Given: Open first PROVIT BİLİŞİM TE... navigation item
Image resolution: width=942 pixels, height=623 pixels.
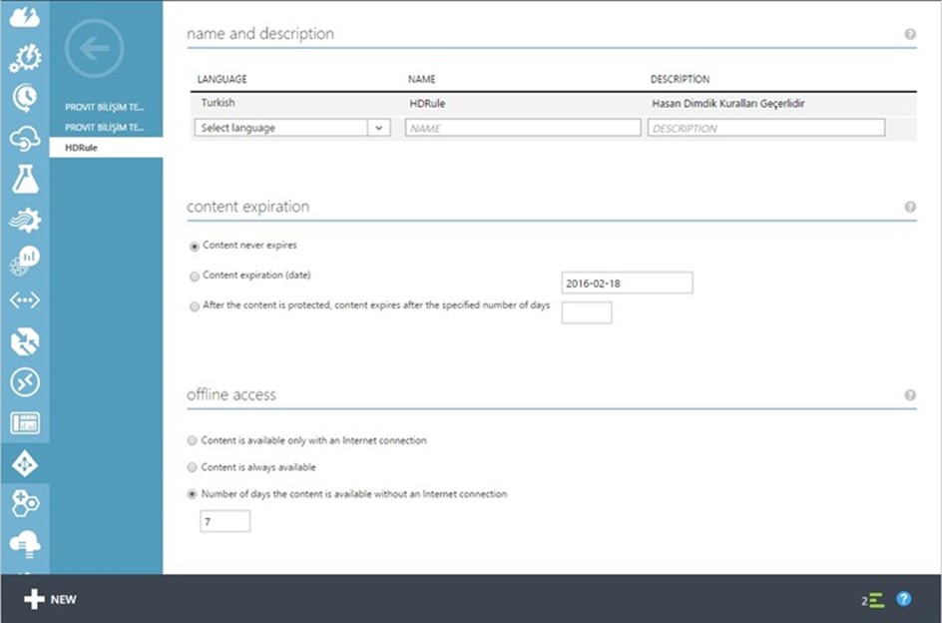Looking at the screenshot, I should 105,107.
